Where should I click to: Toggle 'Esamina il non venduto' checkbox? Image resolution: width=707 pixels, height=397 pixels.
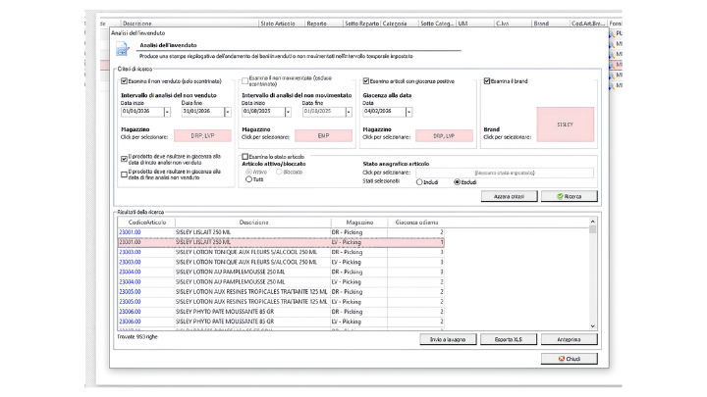[124, 81]
